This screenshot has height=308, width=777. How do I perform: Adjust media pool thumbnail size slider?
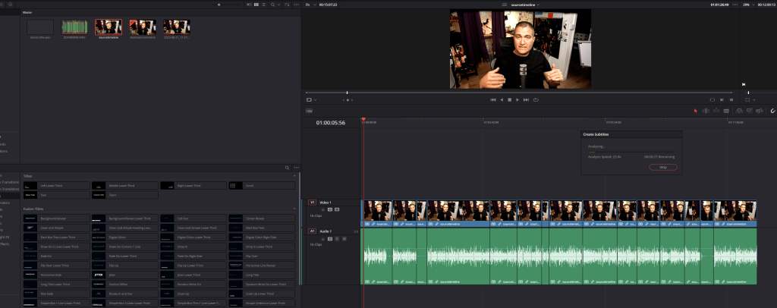click(219, 5)
